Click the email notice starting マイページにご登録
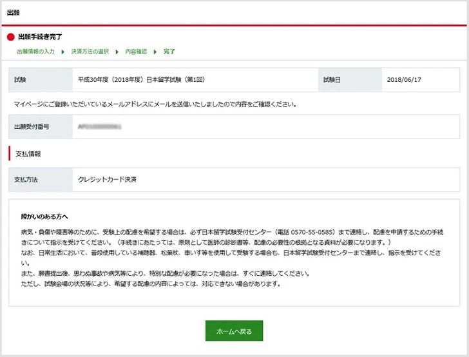 (155, 104)
